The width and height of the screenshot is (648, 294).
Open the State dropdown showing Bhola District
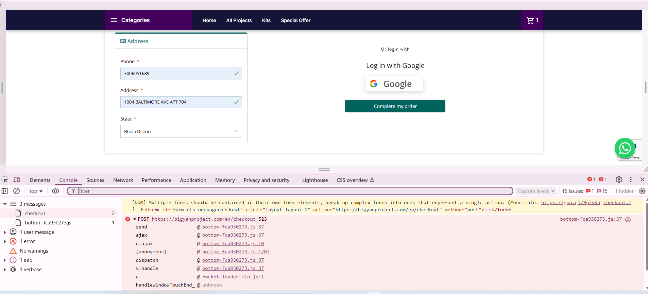tap(181, 131)
